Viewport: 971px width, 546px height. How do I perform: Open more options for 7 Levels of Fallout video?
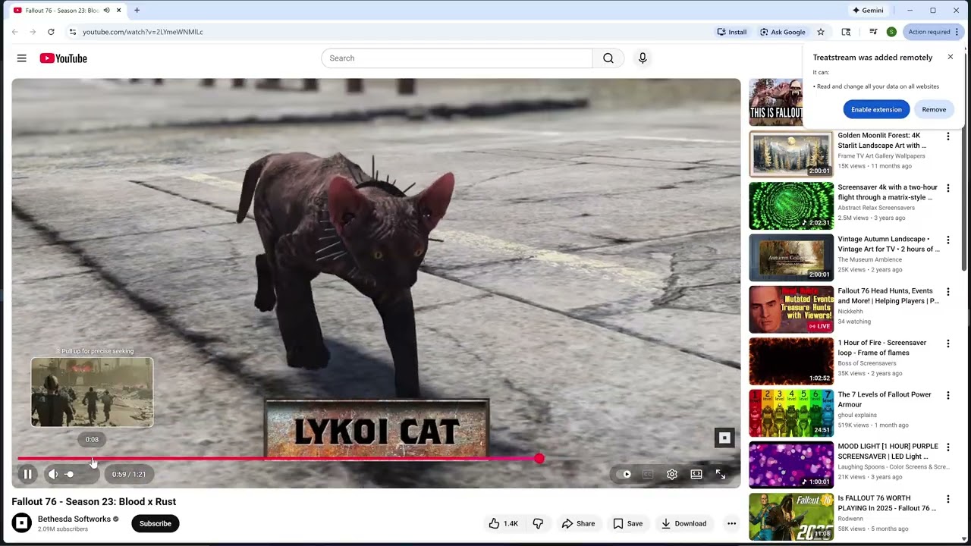pos(947,395)
